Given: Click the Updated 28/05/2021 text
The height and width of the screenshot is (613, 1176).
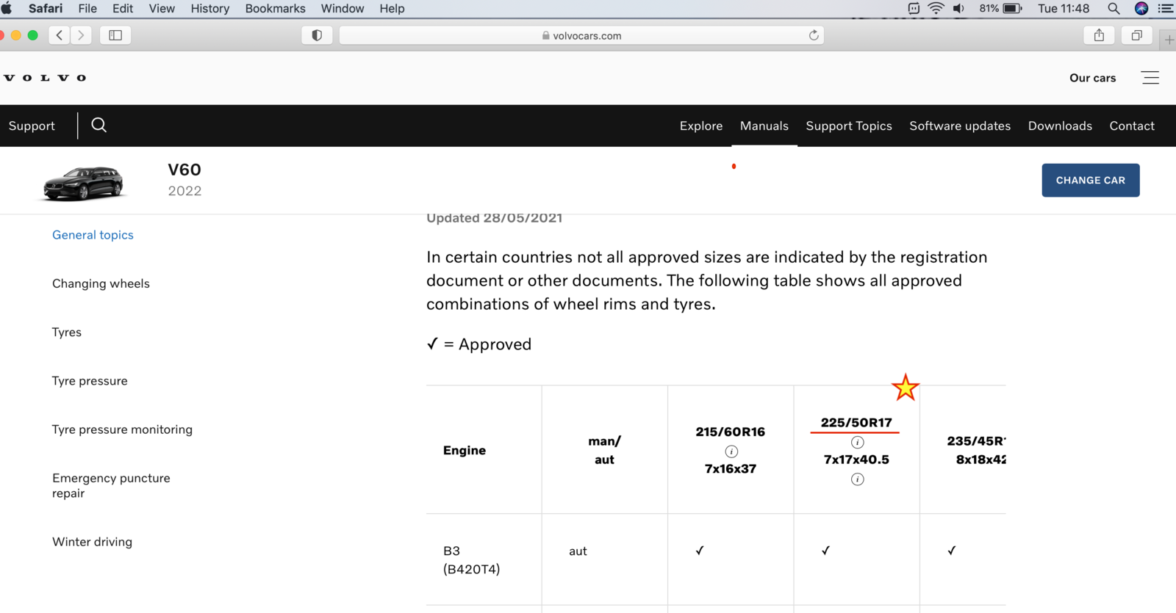Looking at the screenshot, I should [495, 218].
